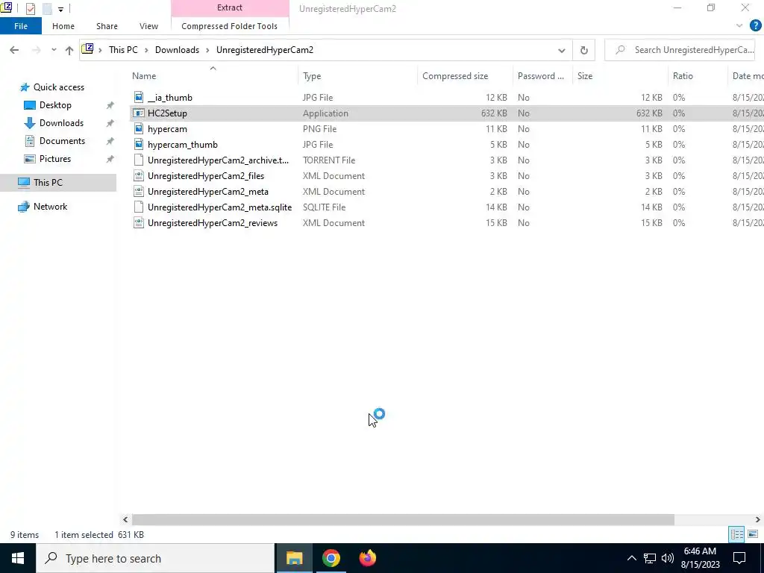
Task: Open Help with the question mark icon
Action: 755,26
